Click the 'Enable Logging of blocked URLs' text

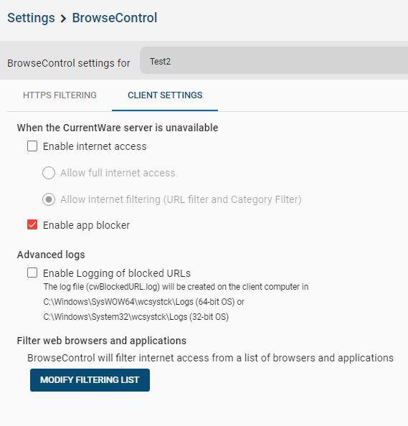tap(117, 273)
